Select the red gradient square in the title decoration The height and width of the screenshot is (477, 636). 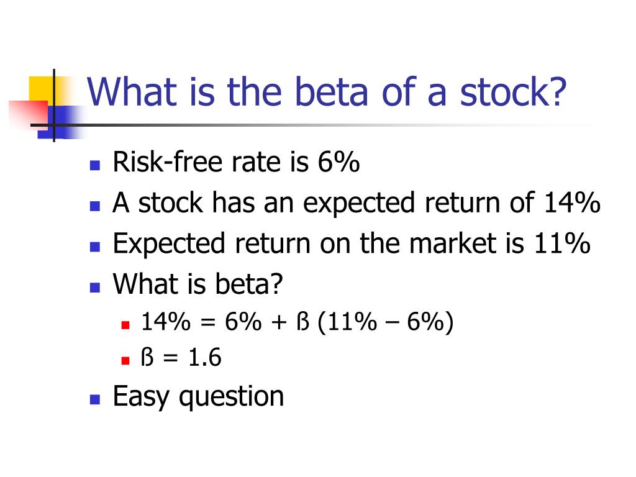[x=29, y=115]
